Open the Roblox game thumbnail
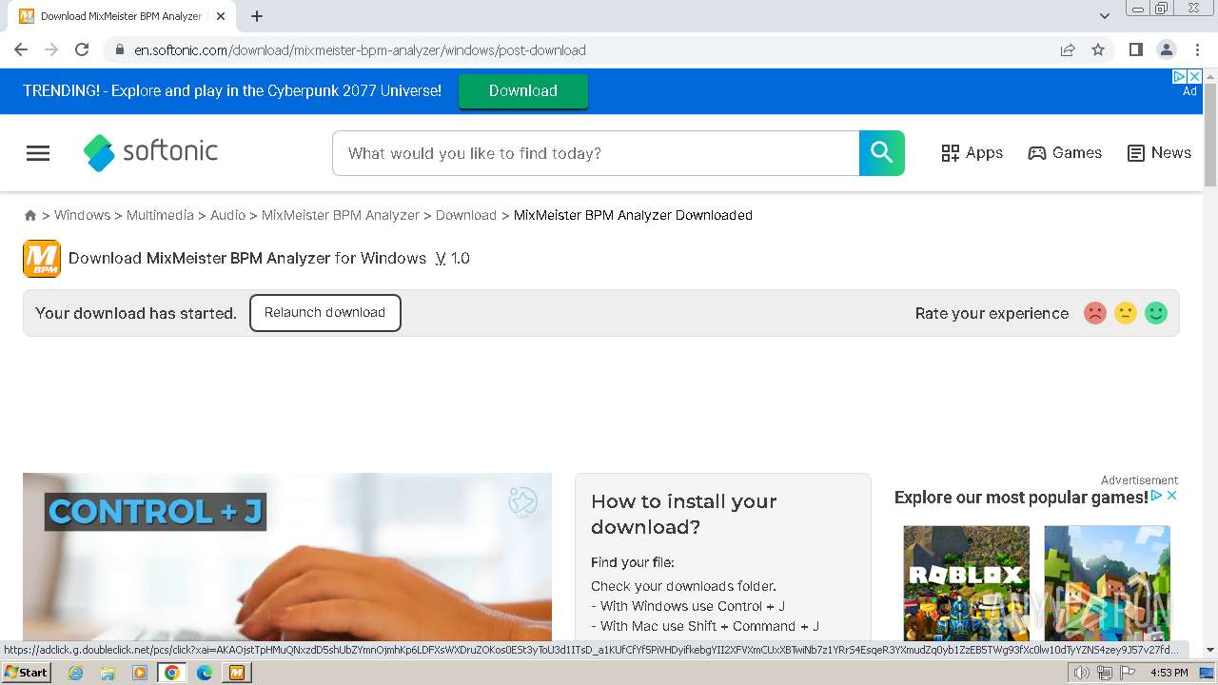 (966, 583)
